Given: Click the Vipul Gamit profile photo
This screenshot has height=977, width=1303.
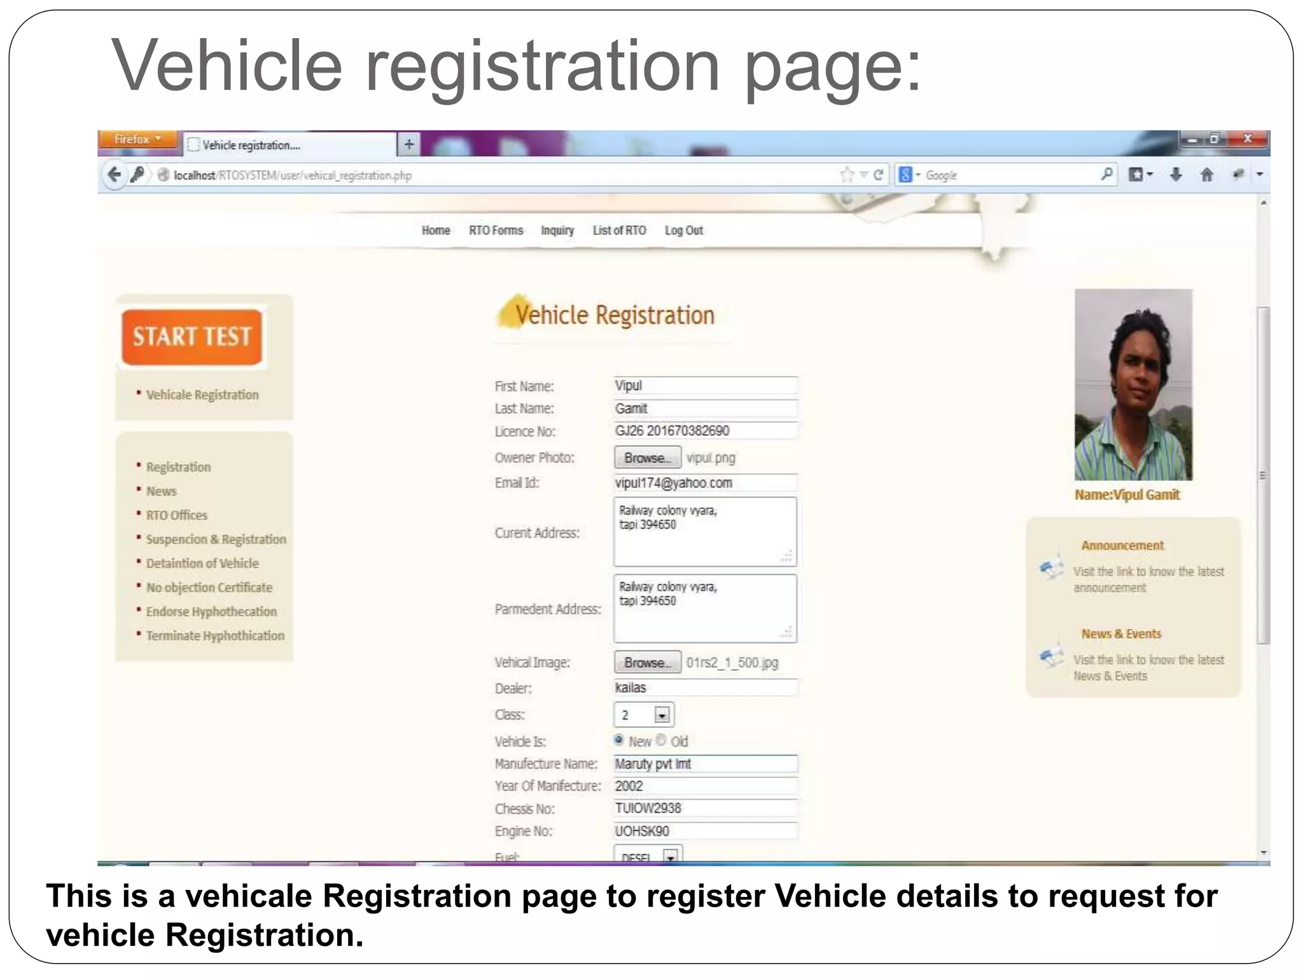Looking at the screenshot, I should (1133, 384).
